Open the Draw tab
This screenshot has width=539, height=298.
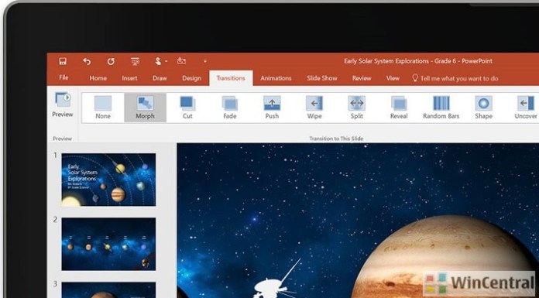point(160,78)
